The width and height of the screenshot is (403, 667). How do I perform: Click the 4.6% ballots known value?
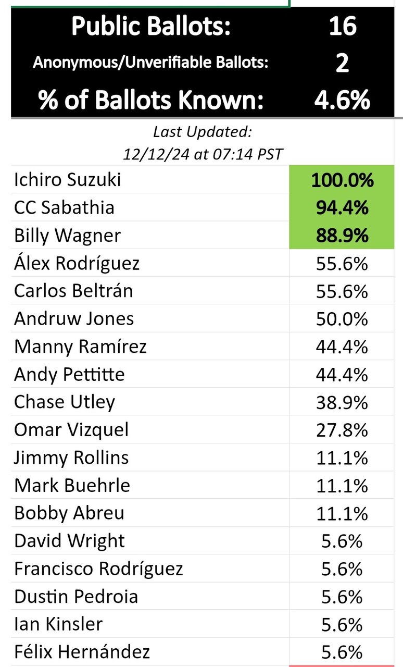coord(342,101)
